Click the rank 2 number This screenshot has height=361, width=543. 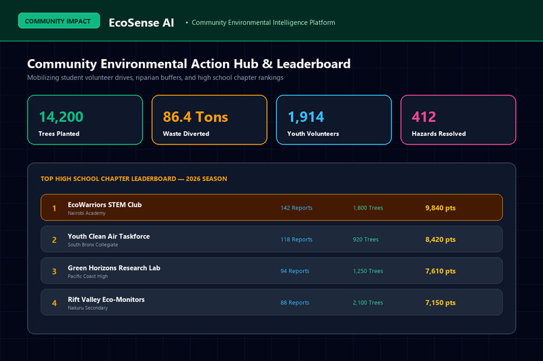[x=54, y=240]
